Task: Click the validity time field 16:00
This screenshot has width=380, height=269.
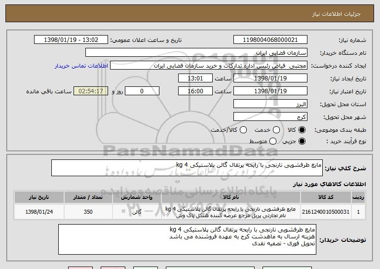Action: [195, 91]
